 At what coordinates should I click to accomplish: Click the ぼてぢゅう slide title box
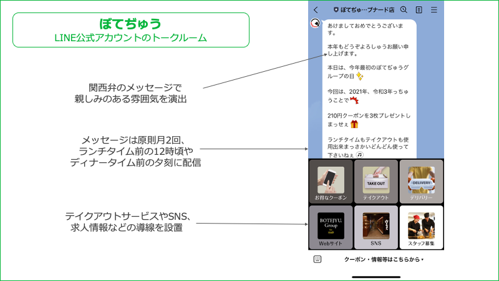click(130, 30)
